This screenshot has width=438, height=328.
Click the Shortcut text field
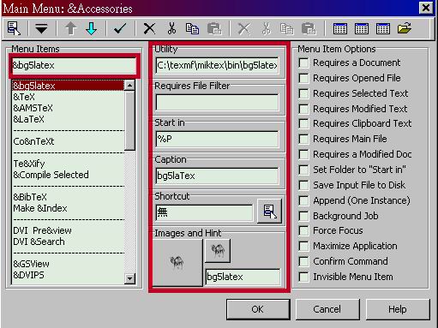pyautogui.click(x=205, y=212)
